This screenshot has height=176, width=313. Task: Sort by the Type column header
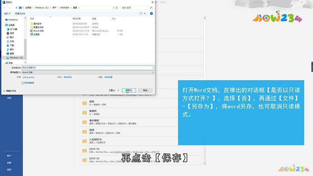(94, 18)
